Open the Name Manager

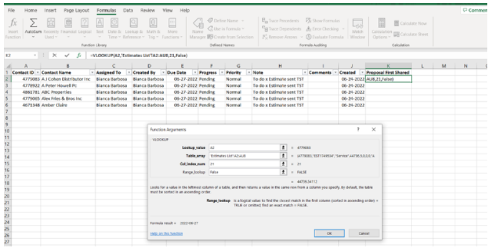[x=198, y=29]
